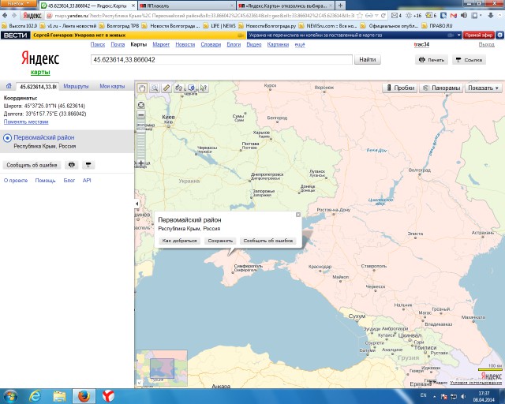The image size is (505, 404).
Task: Click the sidebar link pin icon button
Action: click(88, 165)
